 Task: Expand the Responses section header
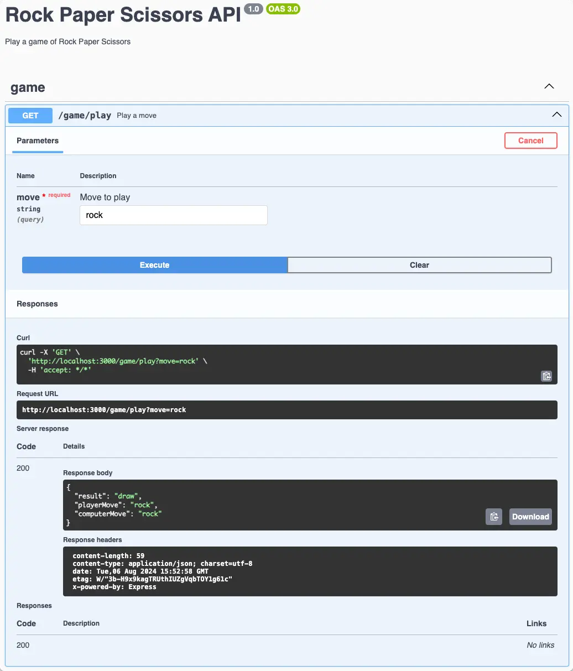pos(37,304)
